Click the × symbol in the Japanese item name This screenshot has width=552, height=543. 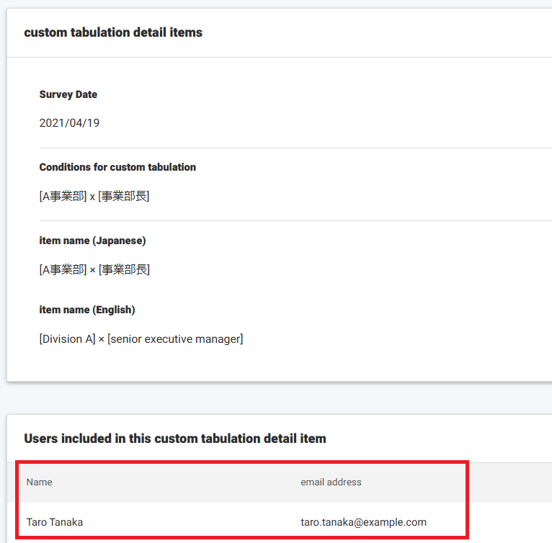click(x=93, y=270)
